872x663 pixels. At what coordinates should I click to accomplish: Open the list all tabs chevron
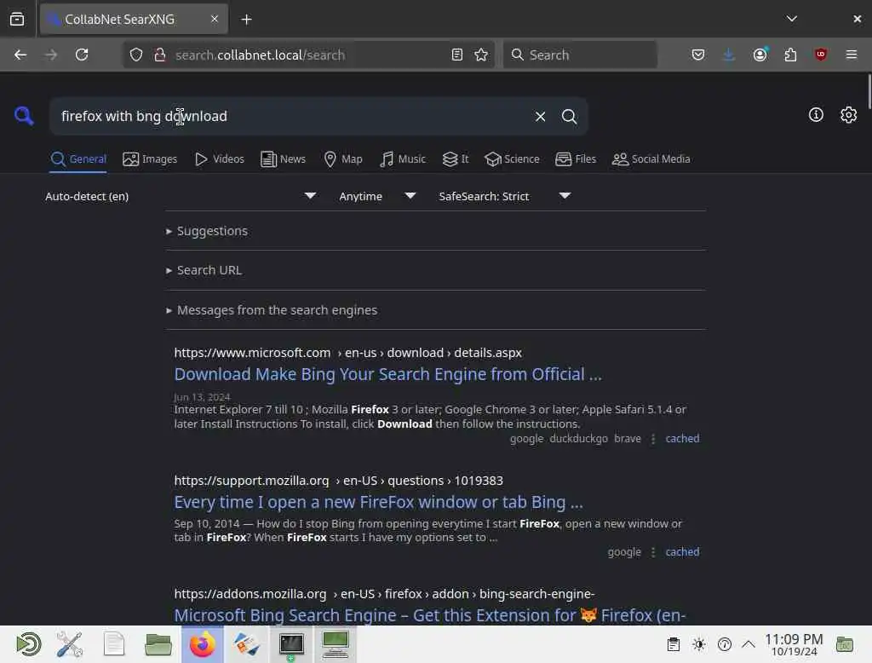(791, 19)
